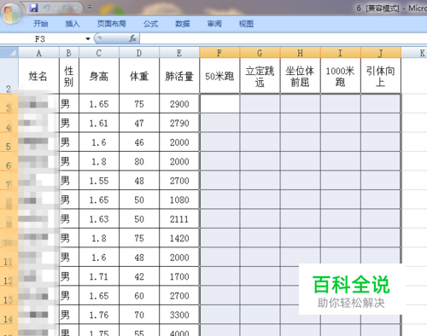
Task: Select column G header
Action: tap(260, 53)
